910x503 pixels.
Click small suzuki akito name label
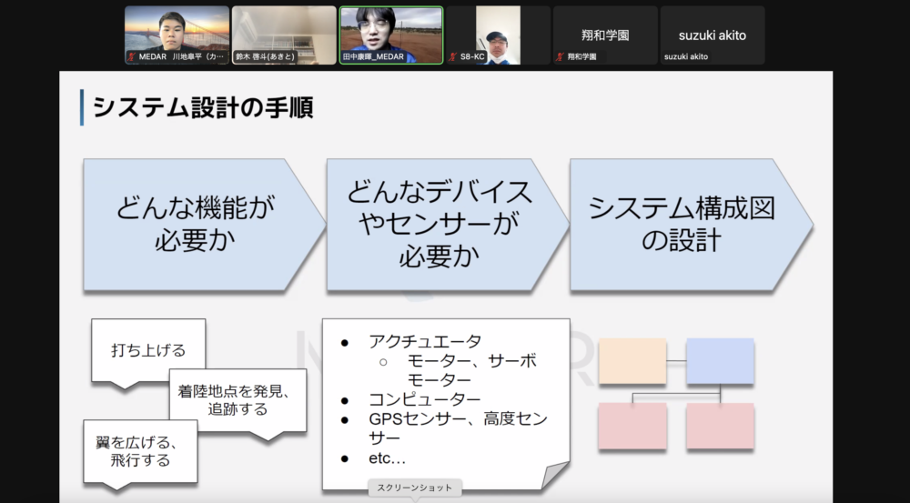click(x=686, y=57)
